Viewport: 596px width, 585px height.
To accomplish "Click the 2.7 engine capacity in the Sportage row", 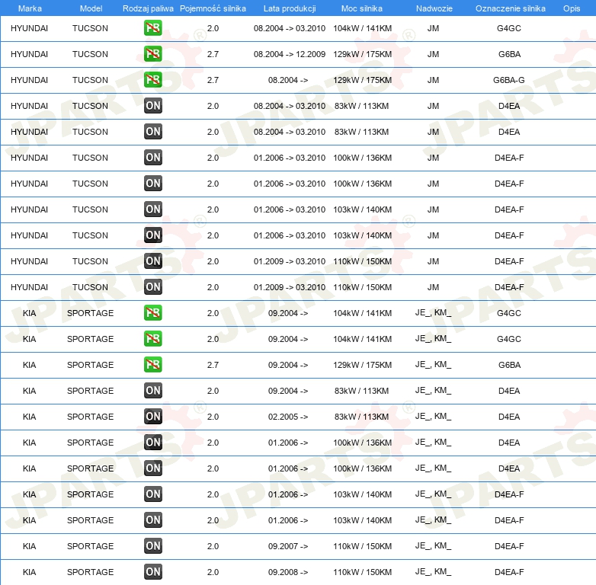I will point(213,365).
